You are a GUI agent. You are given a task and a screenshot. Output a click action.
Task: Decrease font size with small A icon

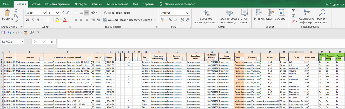tap(68, 13)
